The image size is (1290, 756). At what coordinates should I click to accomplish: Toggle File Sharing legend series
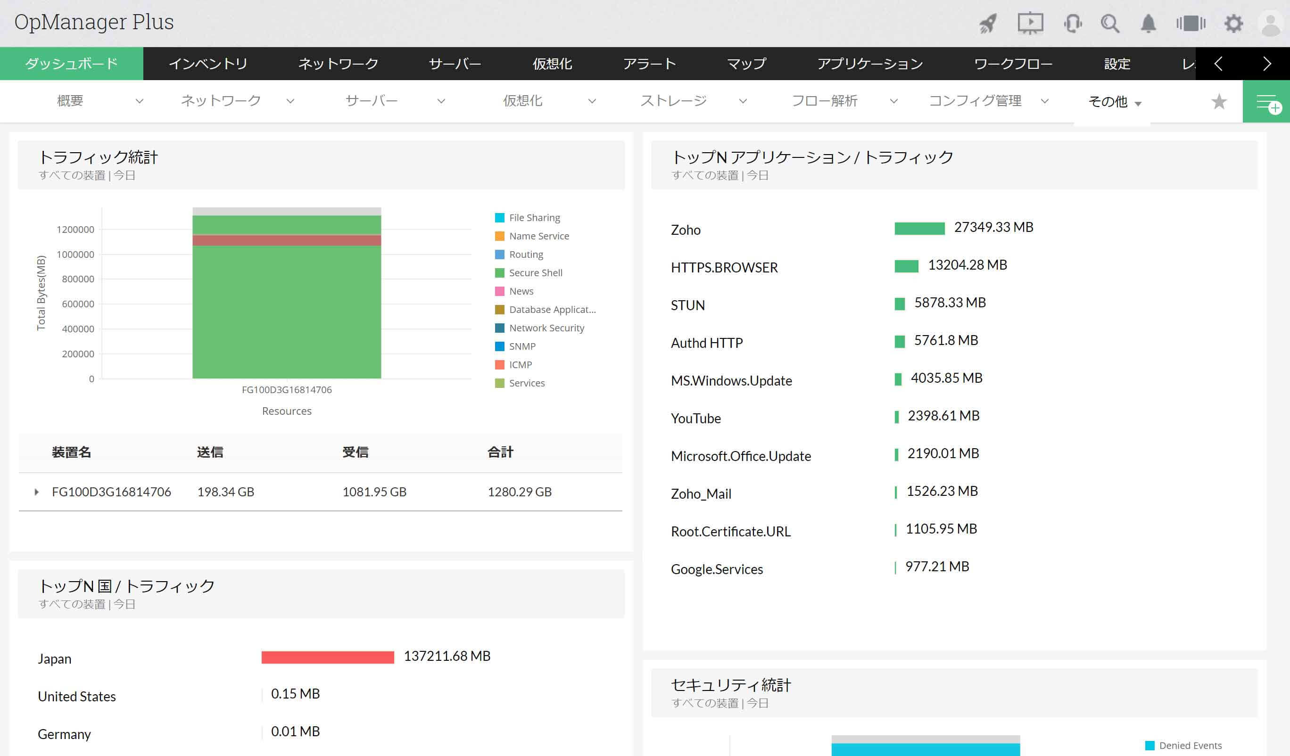click(x=534, y=218)
